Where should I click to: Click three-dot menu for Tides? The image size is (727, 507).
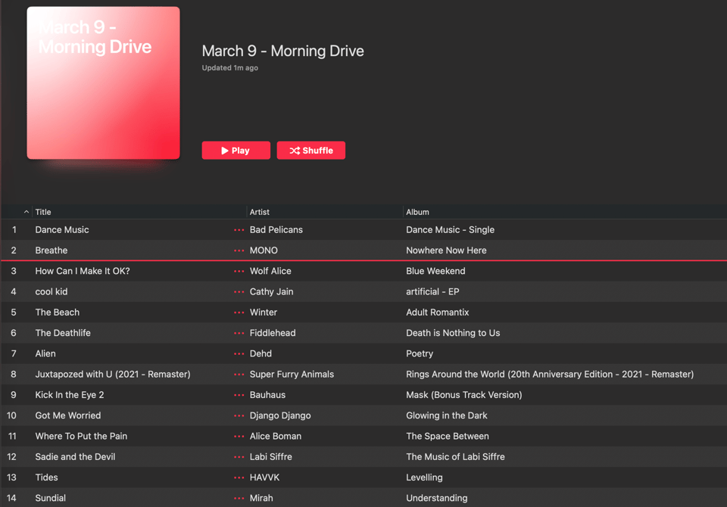[239, 477]
